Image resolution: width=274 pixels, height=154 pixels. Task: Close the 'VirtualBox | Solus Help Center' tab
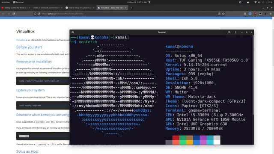click(x=126, y=8)
